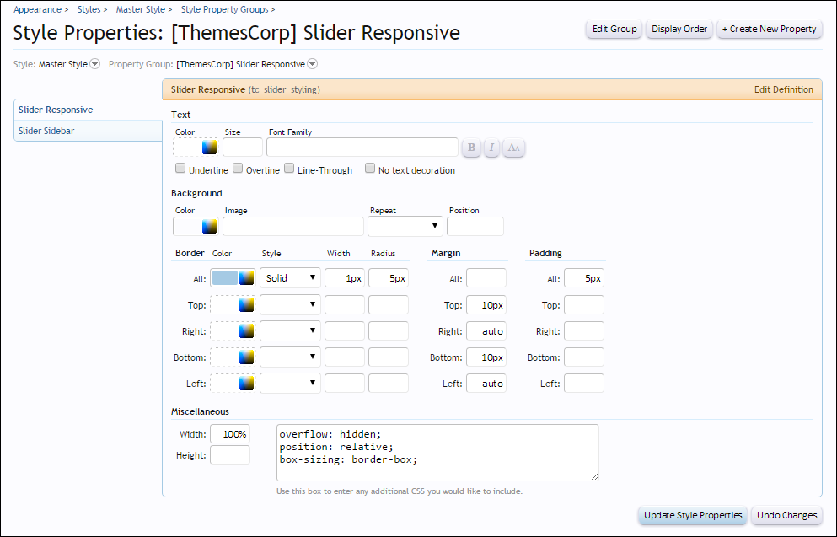The width and height of the screenshot is (837, 537).
Task: Open the text color picker icon
Action: point(209,148)
